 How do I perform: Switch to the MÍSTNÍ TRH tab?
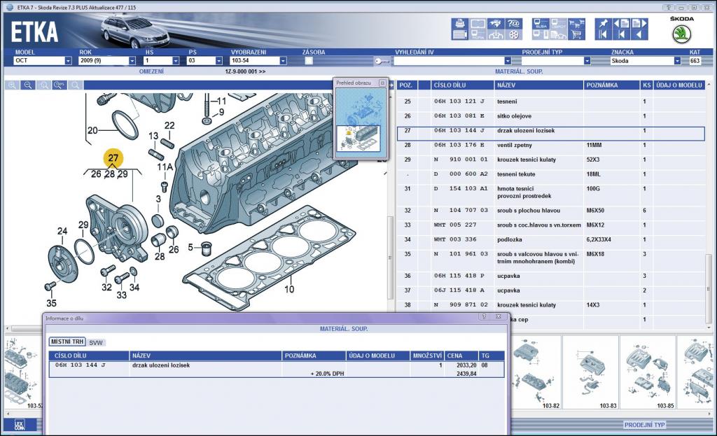click(67, 342)
